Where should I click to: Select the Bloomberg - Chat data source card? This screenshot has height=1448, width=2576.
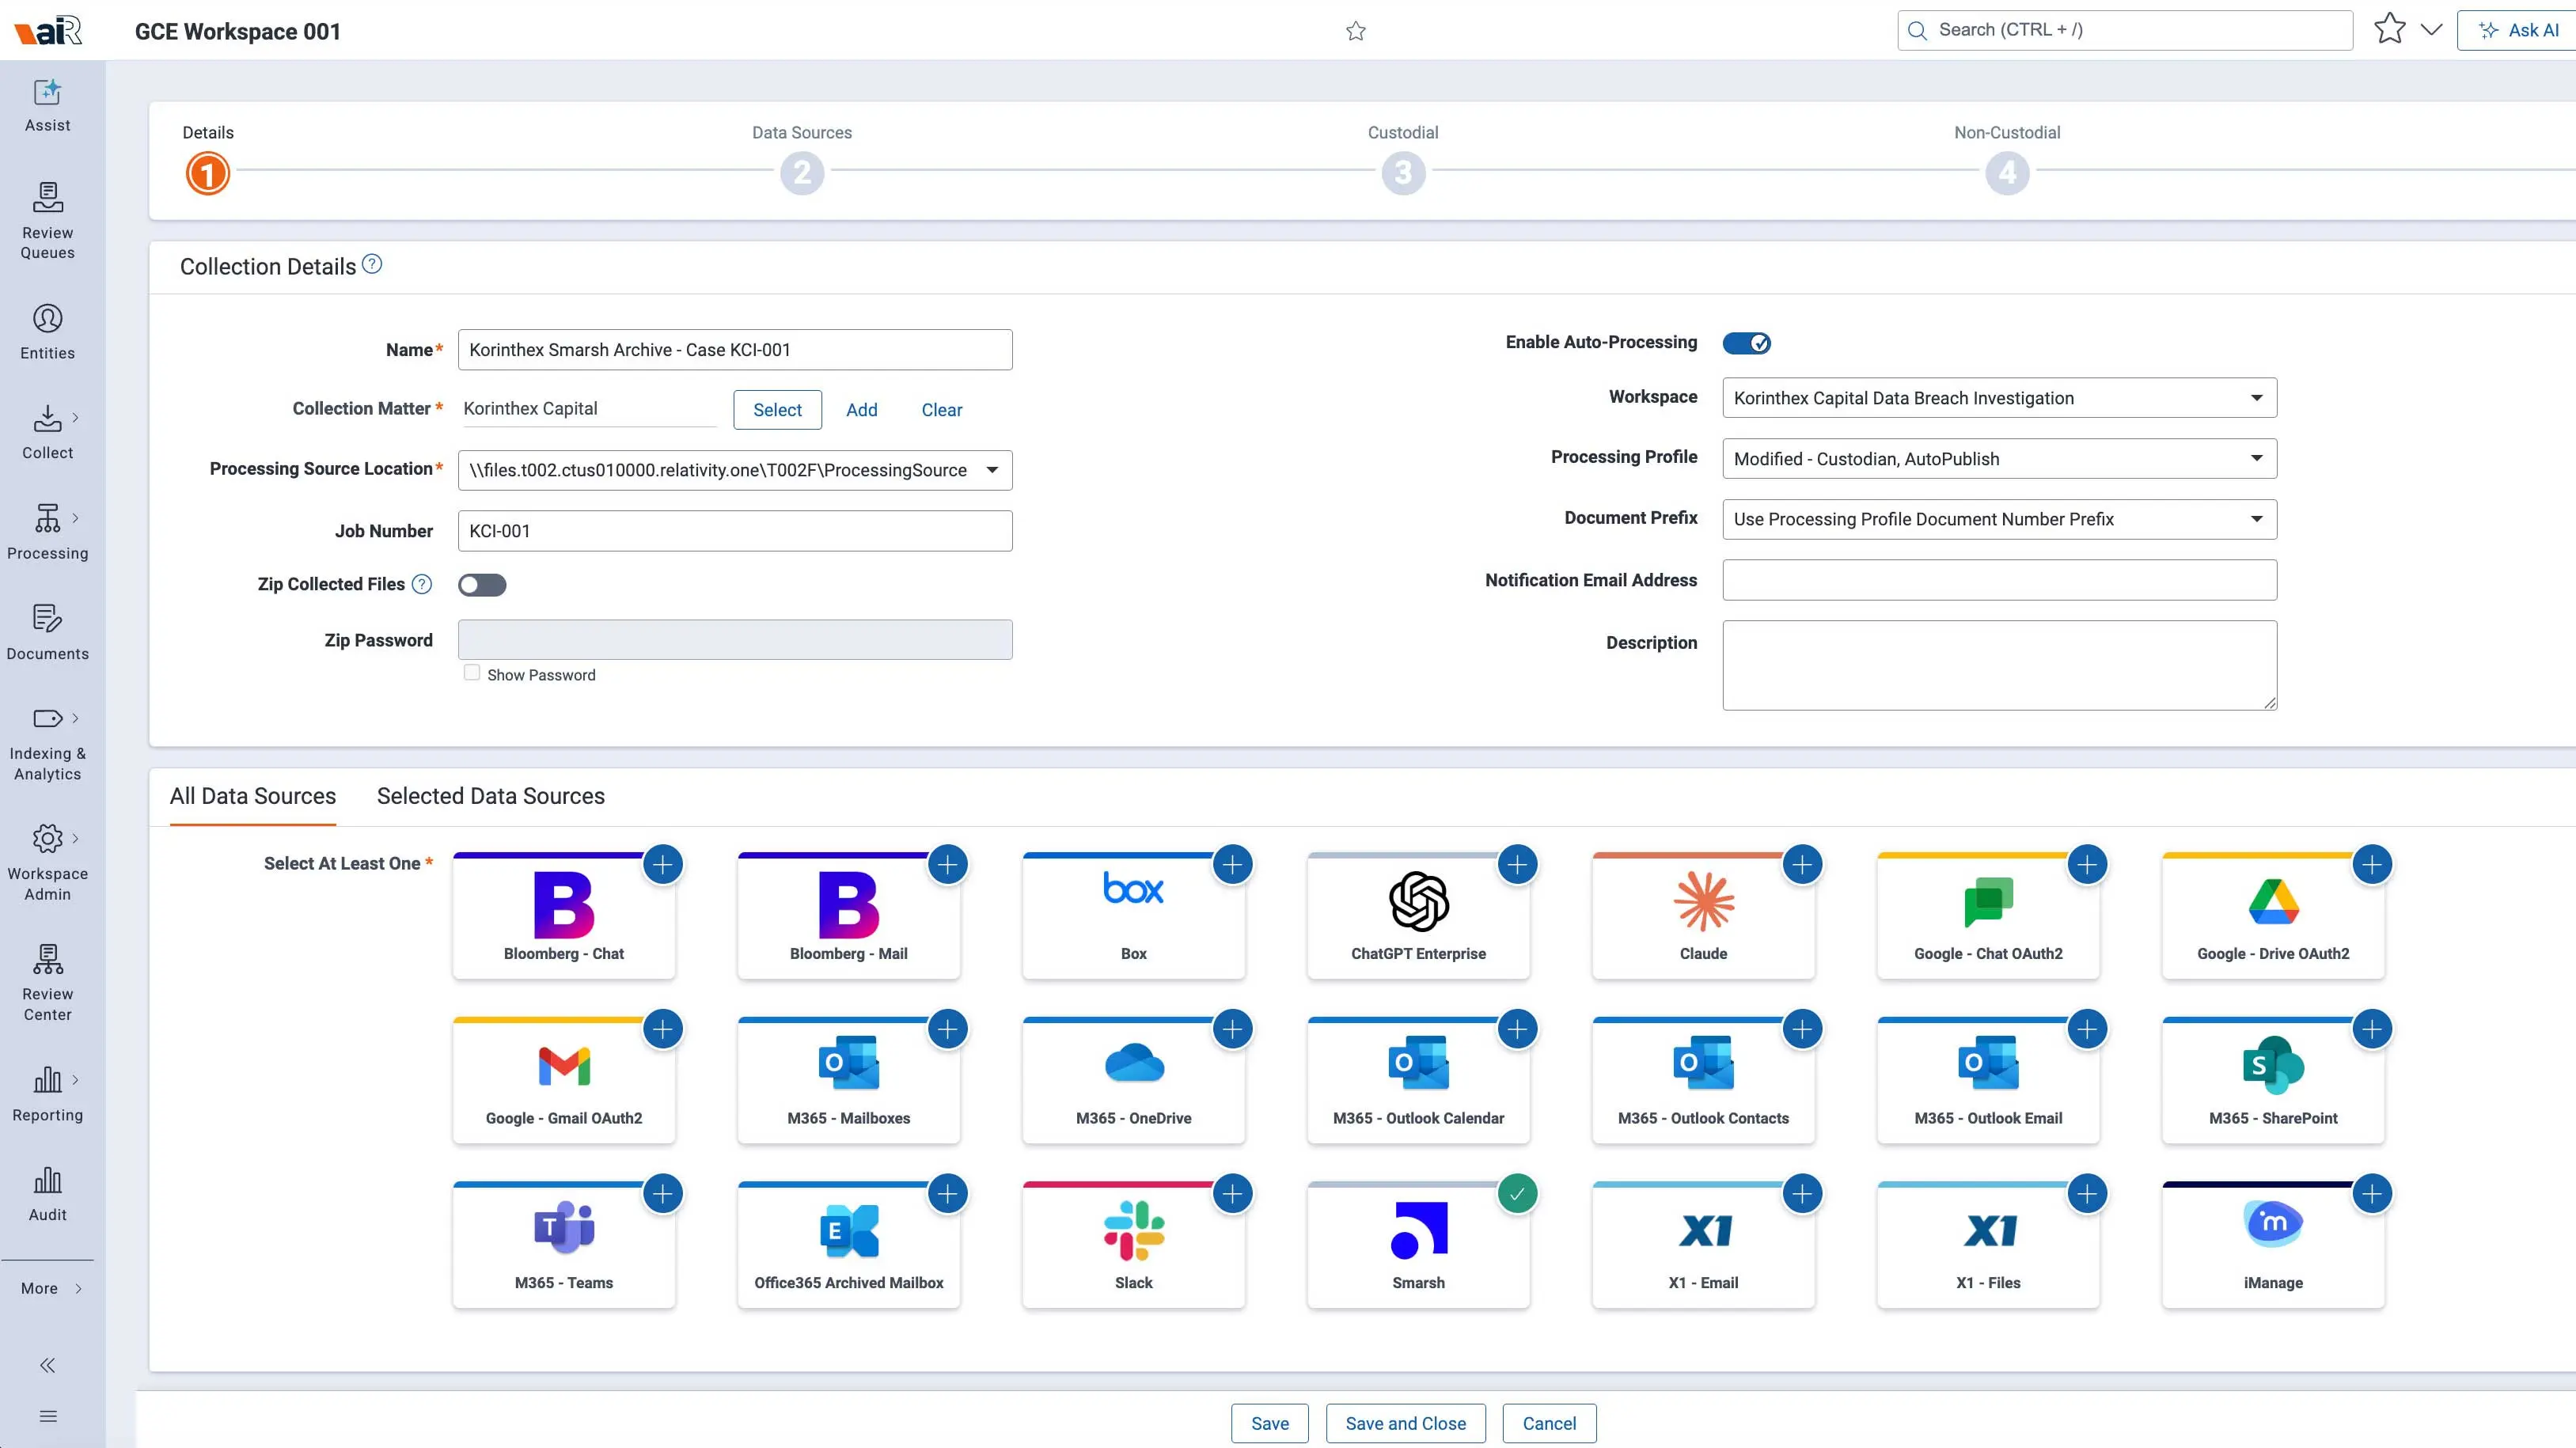(564, 915)
